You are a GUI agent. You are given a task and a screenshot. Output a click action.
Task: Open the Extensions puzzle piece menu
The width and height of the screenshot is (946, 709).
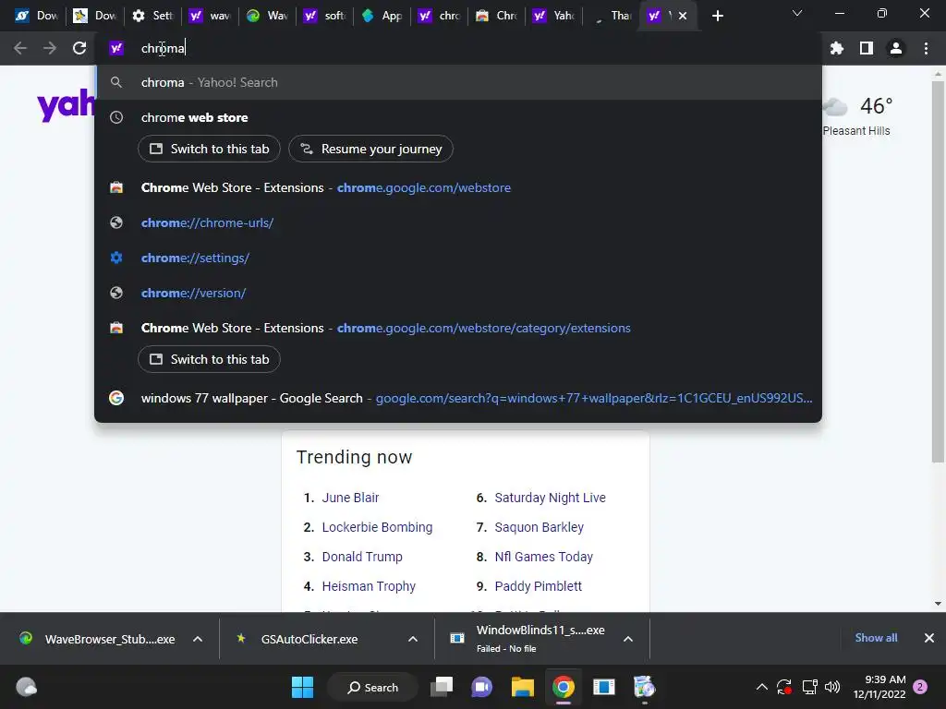[836, 48]
